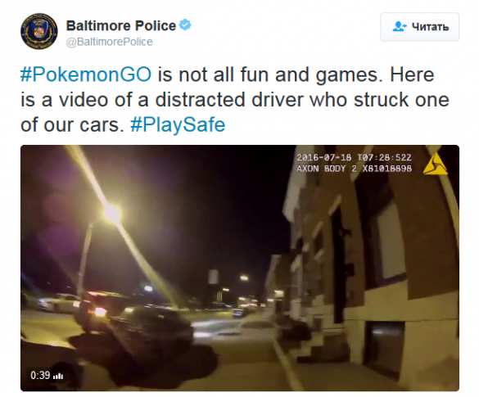Click the 2016-07-18 timestamp overlay
479x397 pixels.
(x=354, y=158)
